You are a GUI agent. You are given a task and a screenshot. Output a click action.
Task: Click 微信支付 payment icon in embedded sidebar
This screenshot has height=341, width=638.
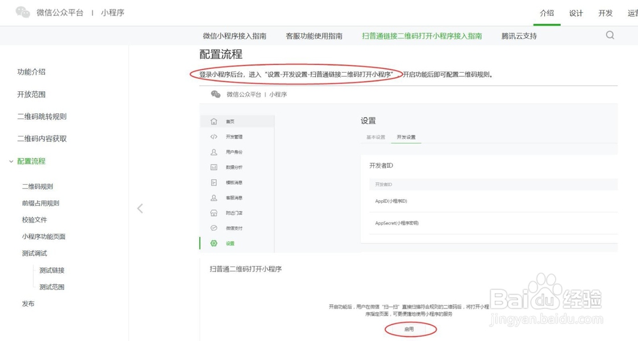[x=214, y=228]
